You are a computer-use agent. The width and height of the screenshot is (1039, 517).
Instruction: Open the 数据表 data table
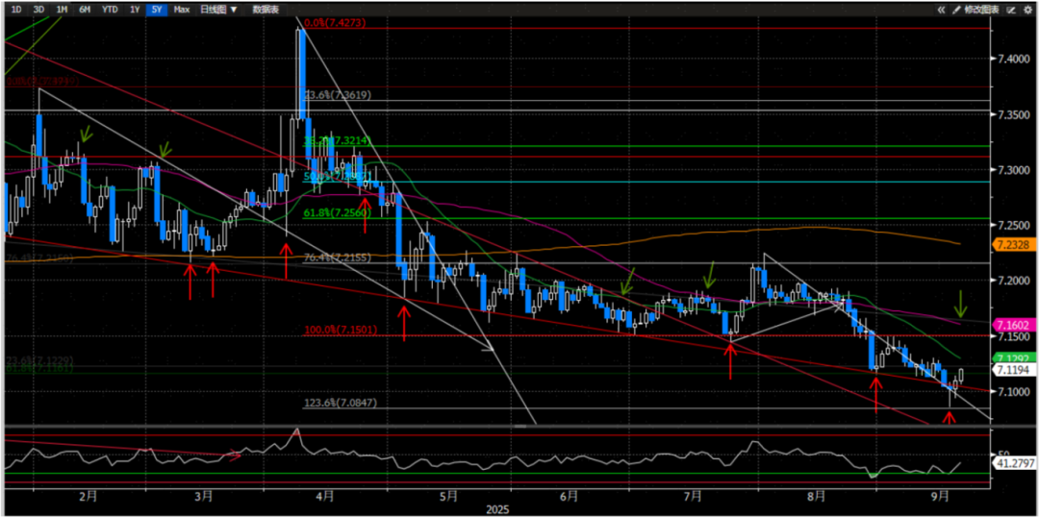tap(266, 10)
